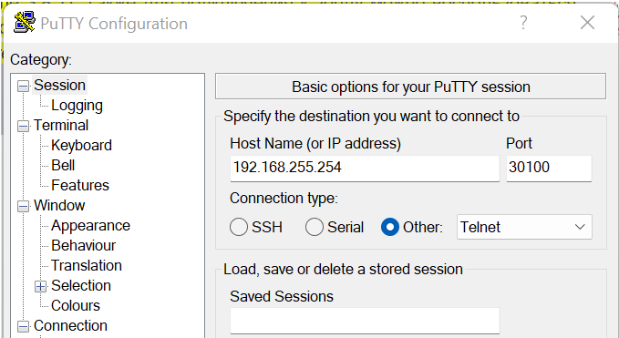Collapse the Connection tree node
Screen dimensions: 619x338
pos(24,326)
